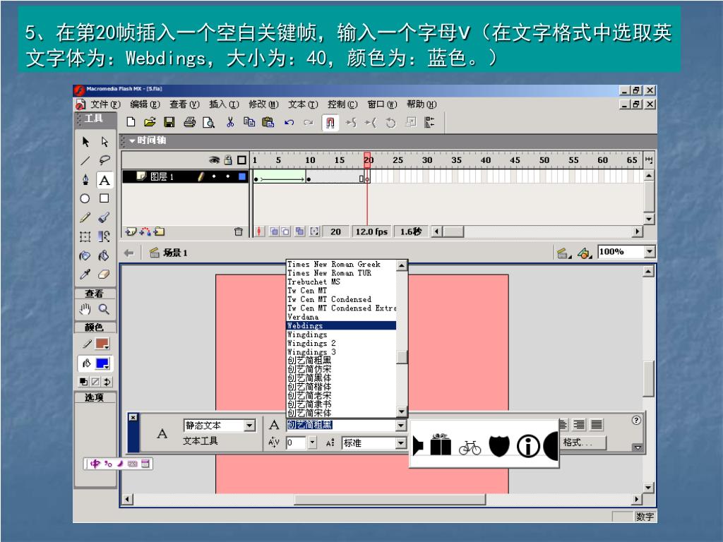This screenshot has height=542, width=723.
Task: Select the Rectangle tool
Action: pos(104,198)
